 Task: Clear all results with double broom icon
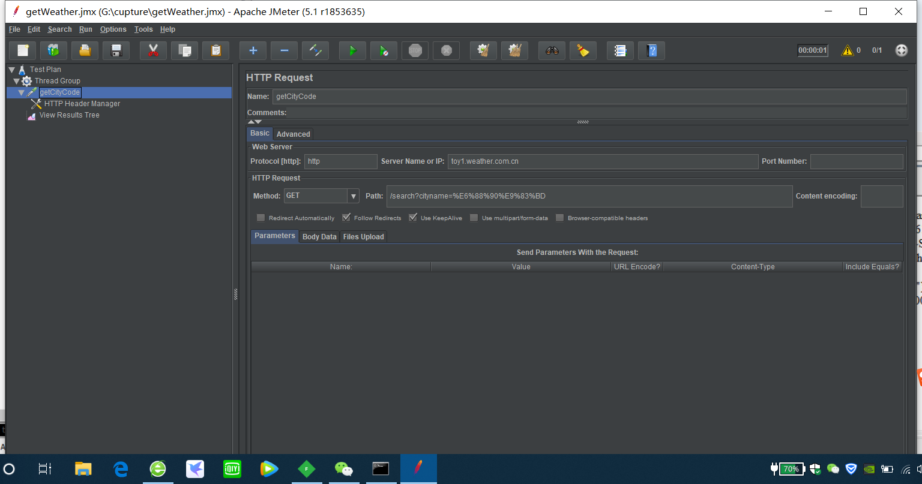point(515,51)
